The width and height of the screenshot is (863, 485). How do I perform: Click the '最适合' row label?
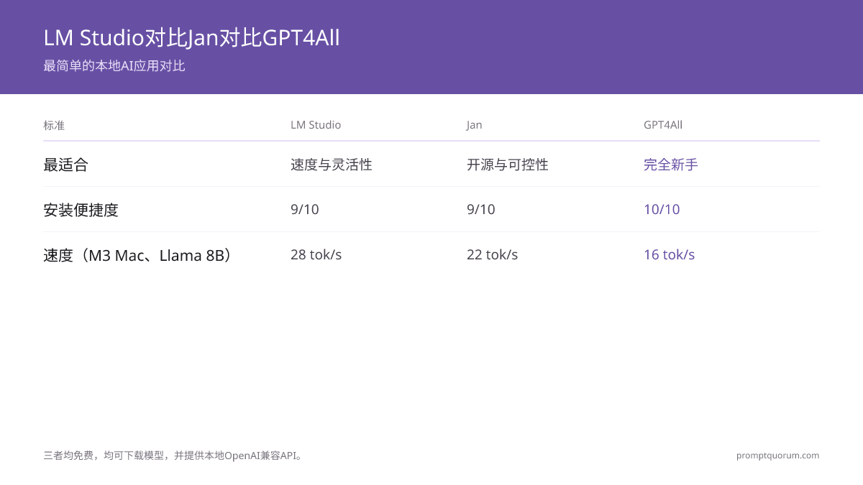pos(65,165)
